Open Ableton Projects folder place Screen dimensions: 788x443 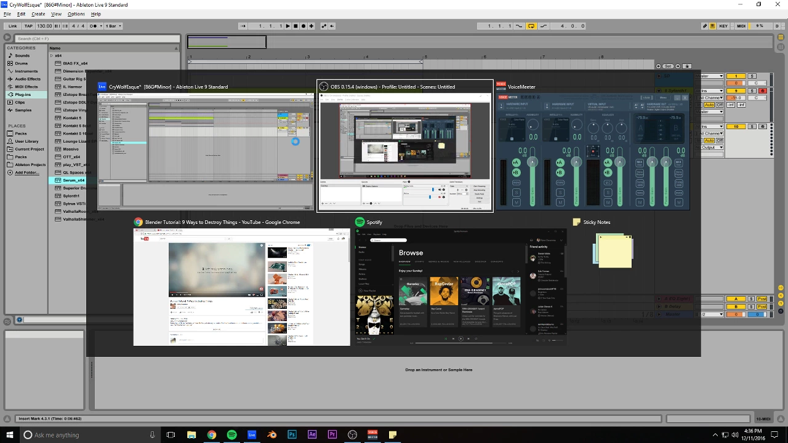30,165
